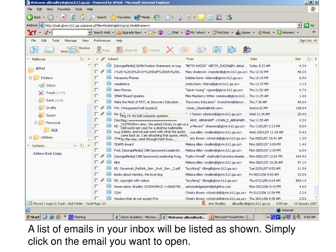Screen dimensions: 336x252
Task: Click the print message icon in mail toolbar
Action: (201, 50)
